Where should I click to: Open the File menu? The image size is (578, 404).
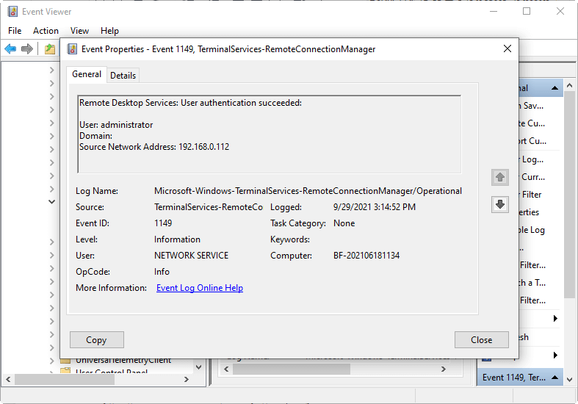[15, 31]
